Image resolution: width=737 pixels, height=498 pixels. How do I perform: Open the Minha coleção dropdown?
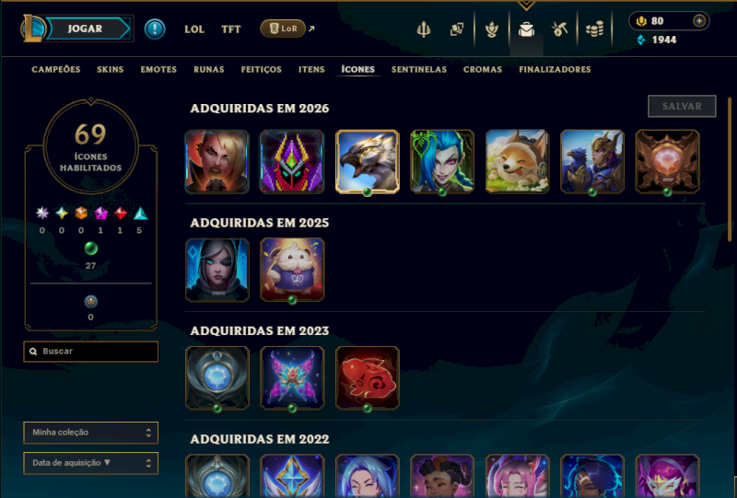(90, 433)
